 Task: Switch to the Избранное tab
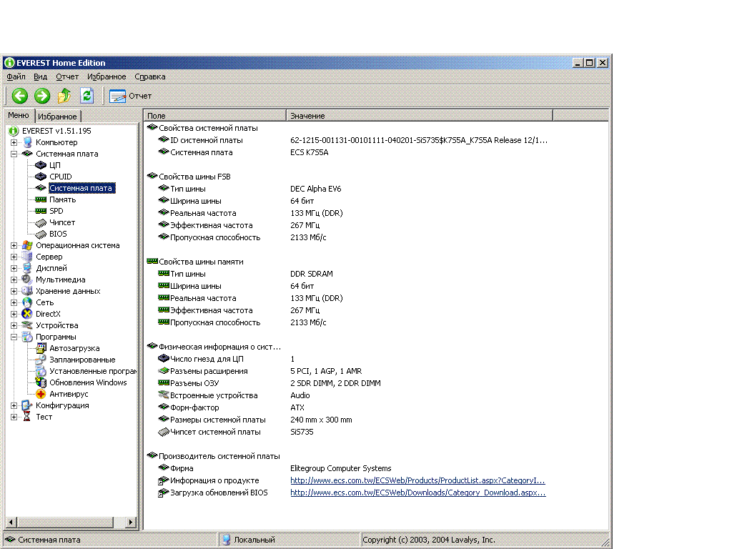[x=57, y=117]
